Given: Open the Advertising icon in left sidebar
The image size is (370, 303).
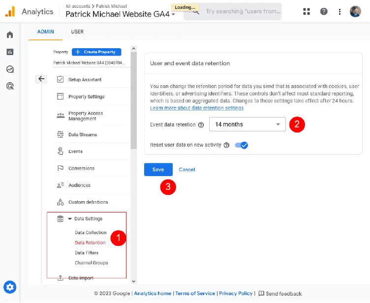Looking at the screenshot, I should point(10,86).
